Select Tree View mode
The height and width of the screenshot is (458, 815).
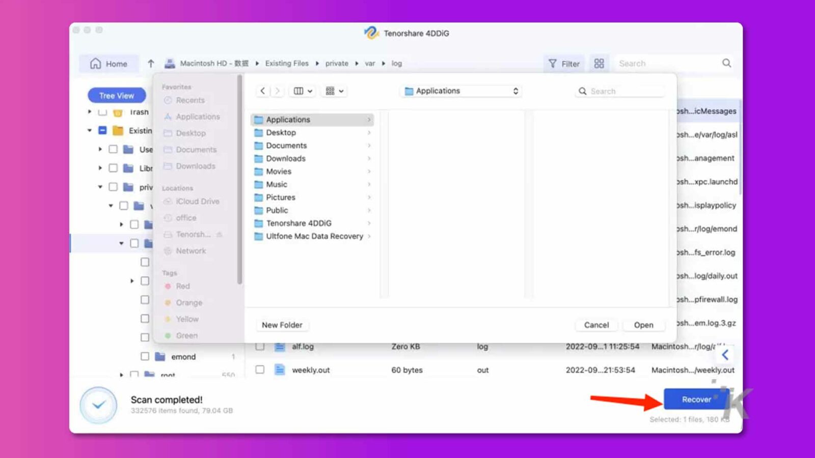coord(117,96)
